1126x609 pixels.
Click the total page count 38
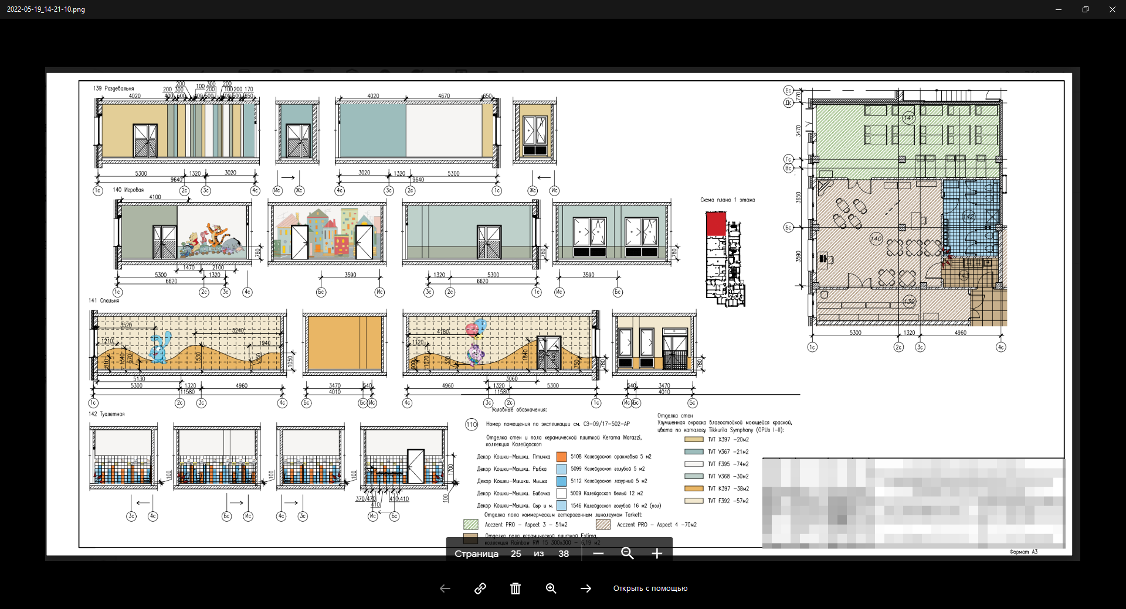tap(564, 554)
